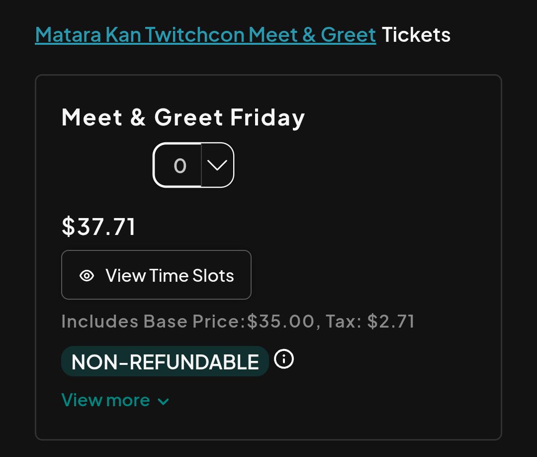
Task: Click the info icon beside NON-REFUNDABLE
Action: pyautogui.click(x=284, y=359)
